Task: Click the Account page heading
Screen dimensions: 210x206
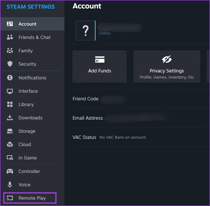Action: pyautogui.click(x=87, y=6)
